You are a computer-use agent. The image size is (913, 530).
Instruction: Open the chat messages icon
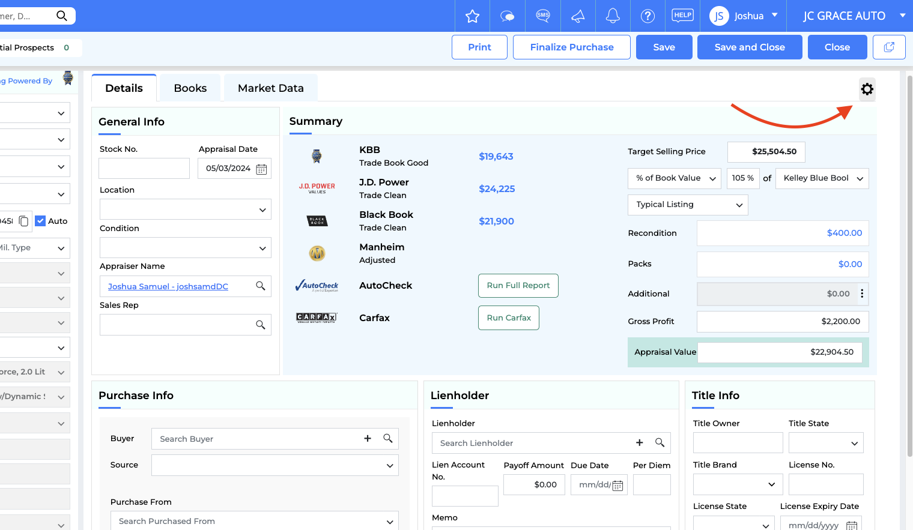click(x=508, y=16)
